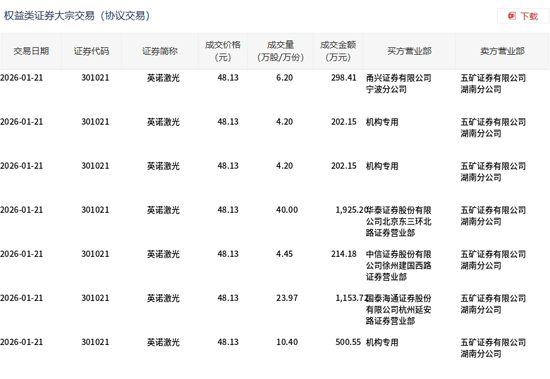This screenshot has height=379, width=550.
Task: Select the amount 298.41
Action: 343,78
